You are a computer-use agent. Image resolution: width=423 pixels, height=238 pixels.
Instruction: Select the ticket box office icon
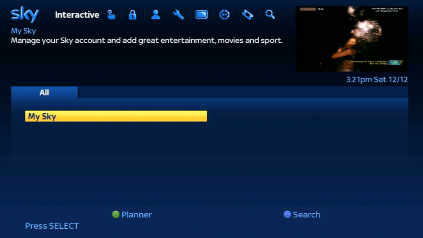pos(247,15)
